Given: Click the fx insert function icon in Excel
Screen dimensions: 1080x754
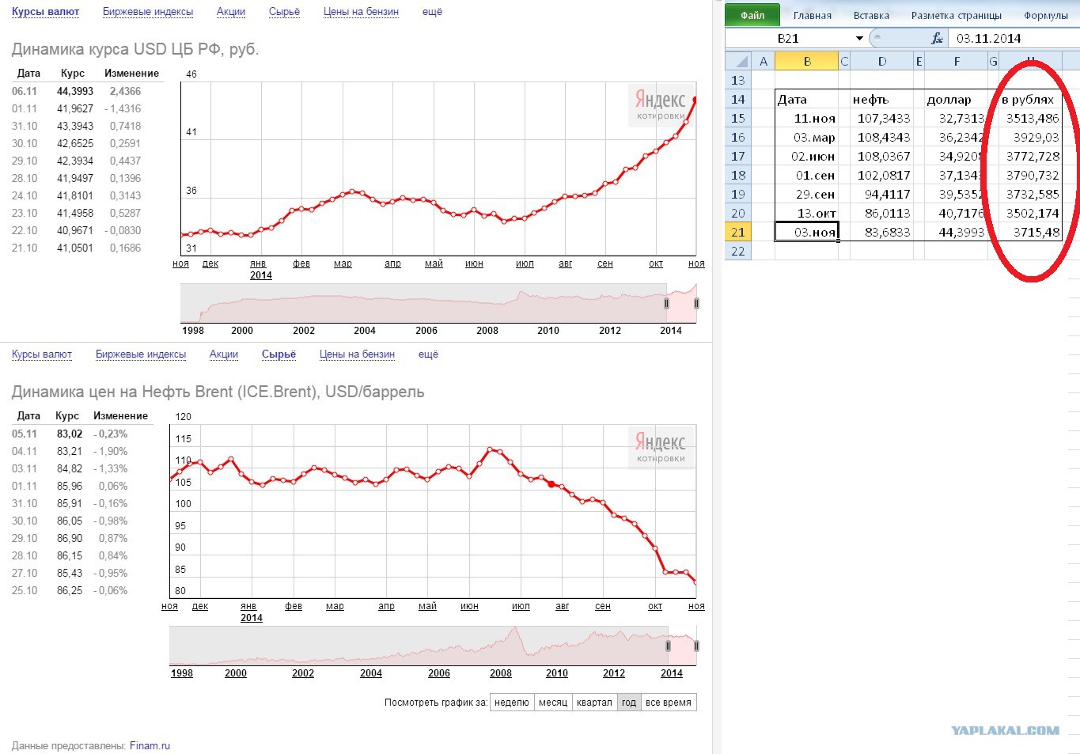Looking at the screenshot, I should coord(937,38).
